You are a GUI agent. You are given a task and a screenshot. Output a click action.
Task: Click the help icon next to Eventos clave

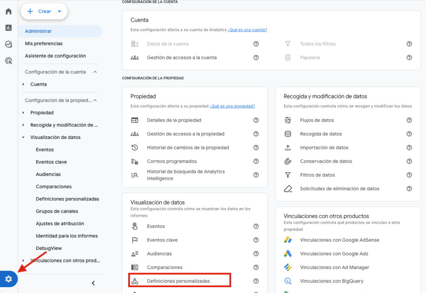[256, 240]
